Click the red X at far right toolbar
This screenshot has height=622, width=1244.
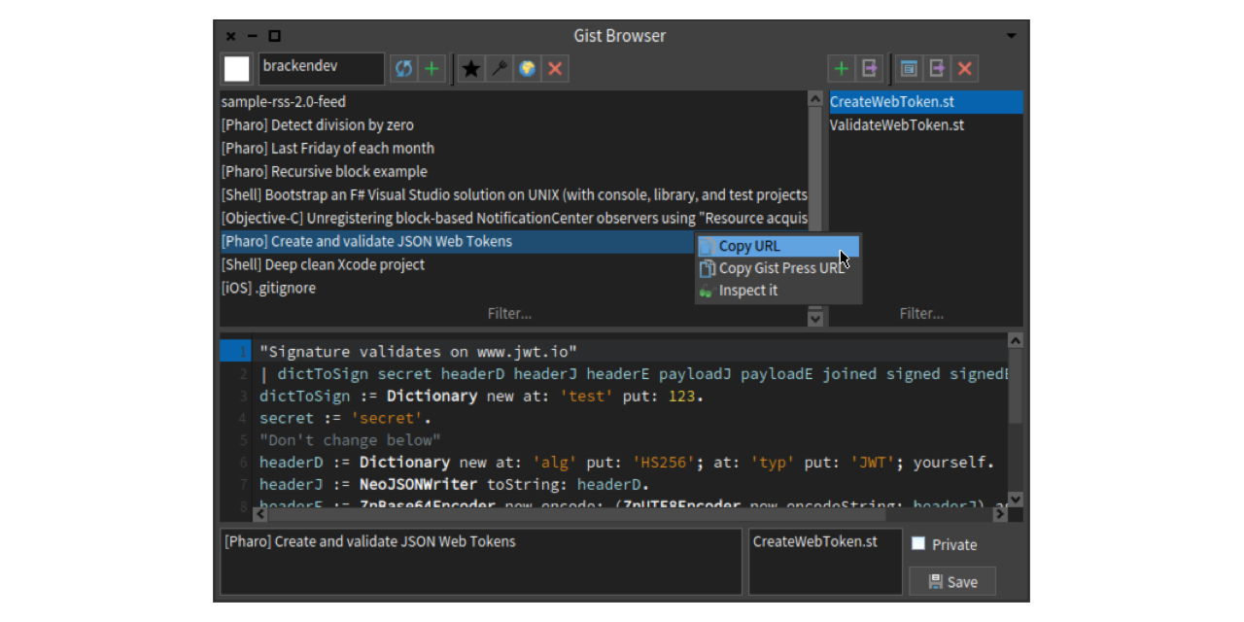point(964,69)
